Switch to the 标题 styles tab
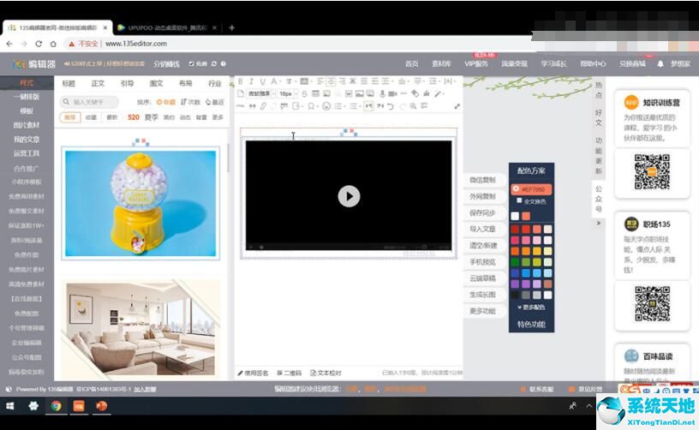Screen dimensions: 699x430 [x=69, y=84]
